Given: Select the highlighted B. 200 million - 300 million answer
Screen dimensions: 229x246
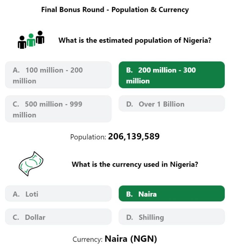Looking at the screenshot, I should 172,75.
